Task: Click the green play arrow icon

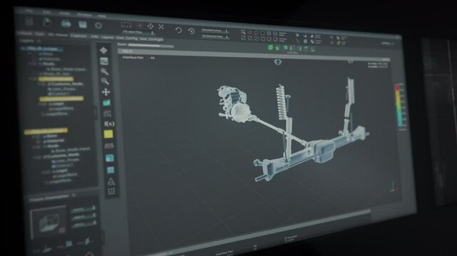Action: coord(47,22)
